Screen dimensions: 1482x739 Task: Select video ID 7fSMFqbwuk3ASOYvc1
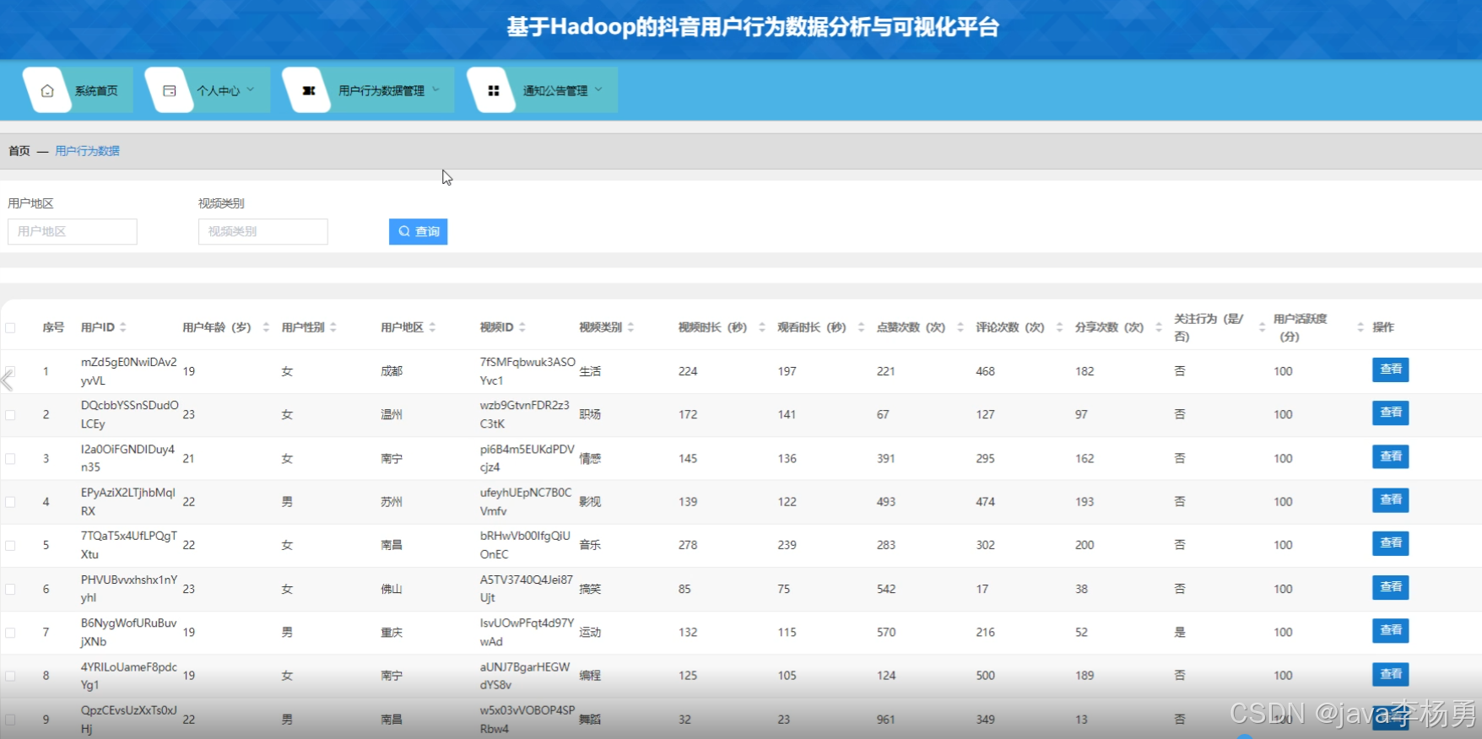pos(527,371)
